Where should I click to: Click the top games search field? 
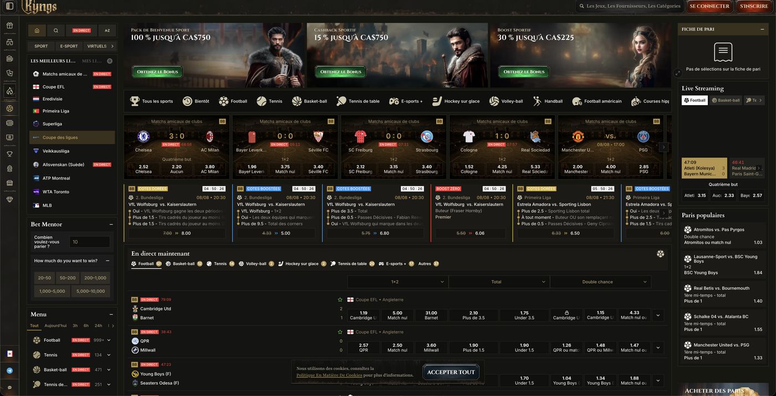pos(629,6)
